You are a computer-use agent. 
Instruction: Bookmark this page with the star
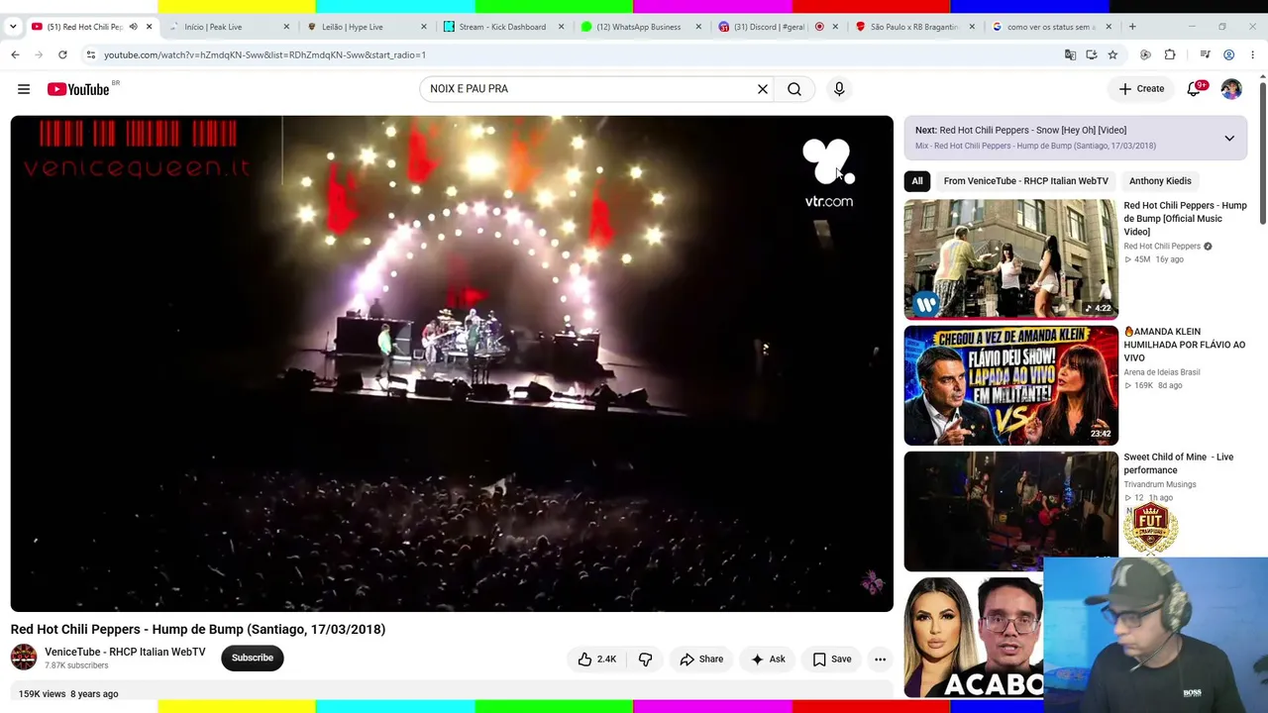(1112, 54)
